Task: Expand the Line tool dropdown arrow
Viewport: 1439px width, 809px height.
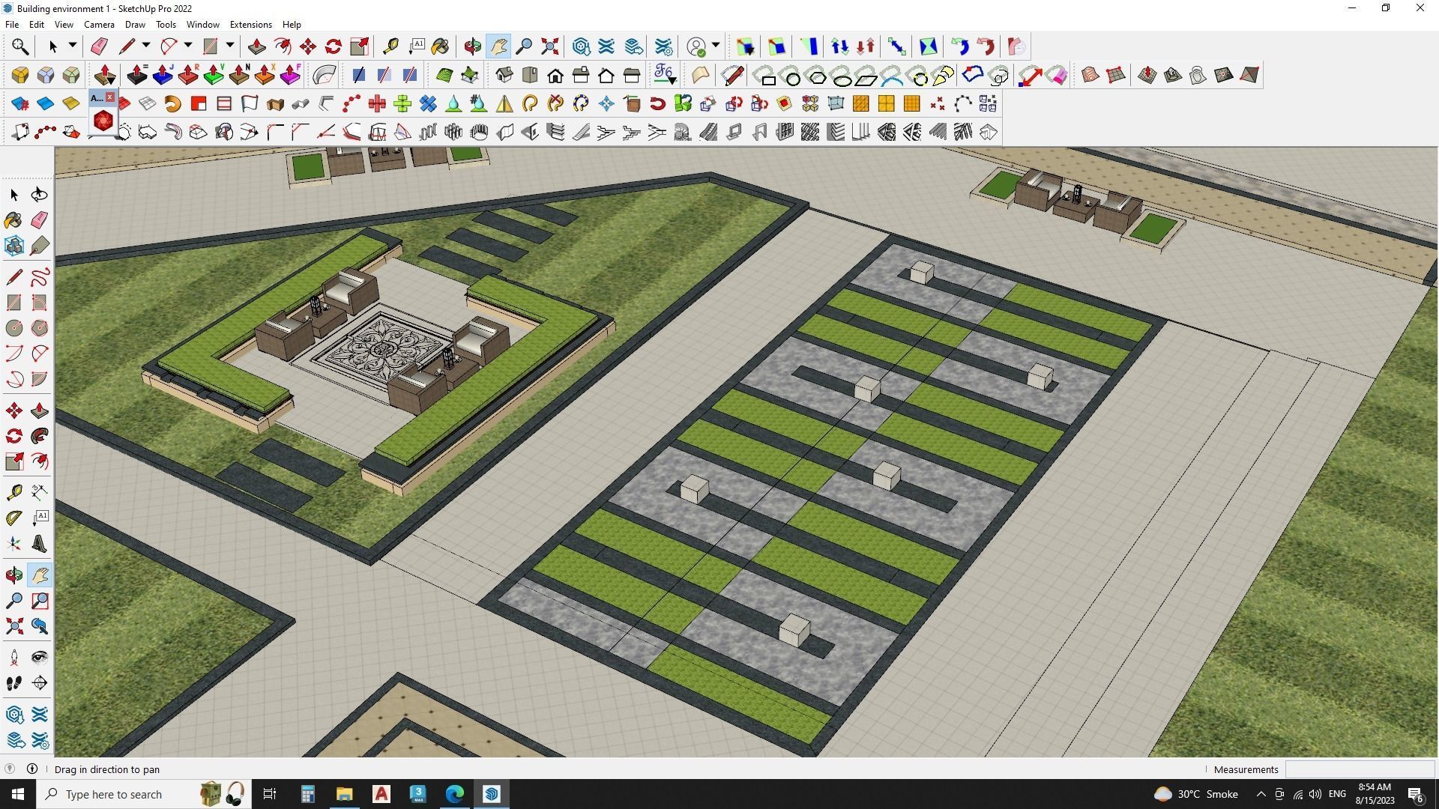Action: (146, 46)
